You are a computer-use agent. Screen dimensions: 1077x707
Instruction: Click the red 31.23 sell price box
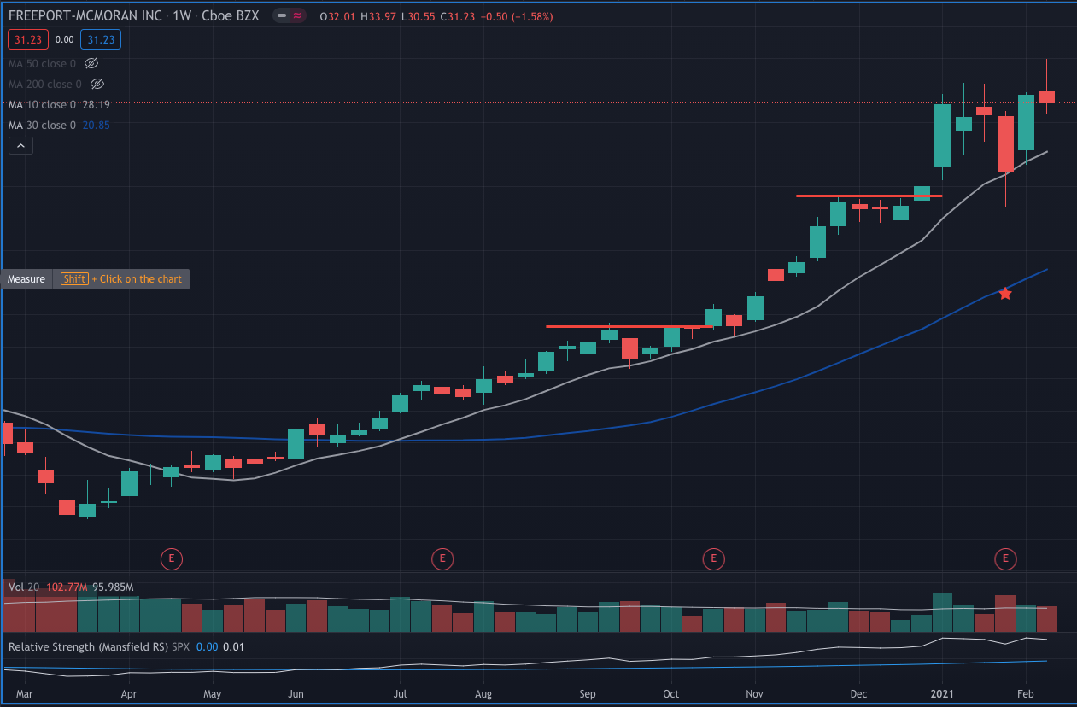point(27,39)
